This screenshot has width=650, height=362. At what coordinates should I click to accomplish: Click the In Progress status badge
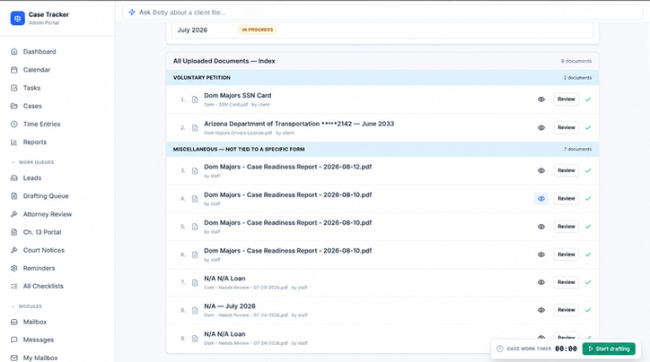[258, 30]
